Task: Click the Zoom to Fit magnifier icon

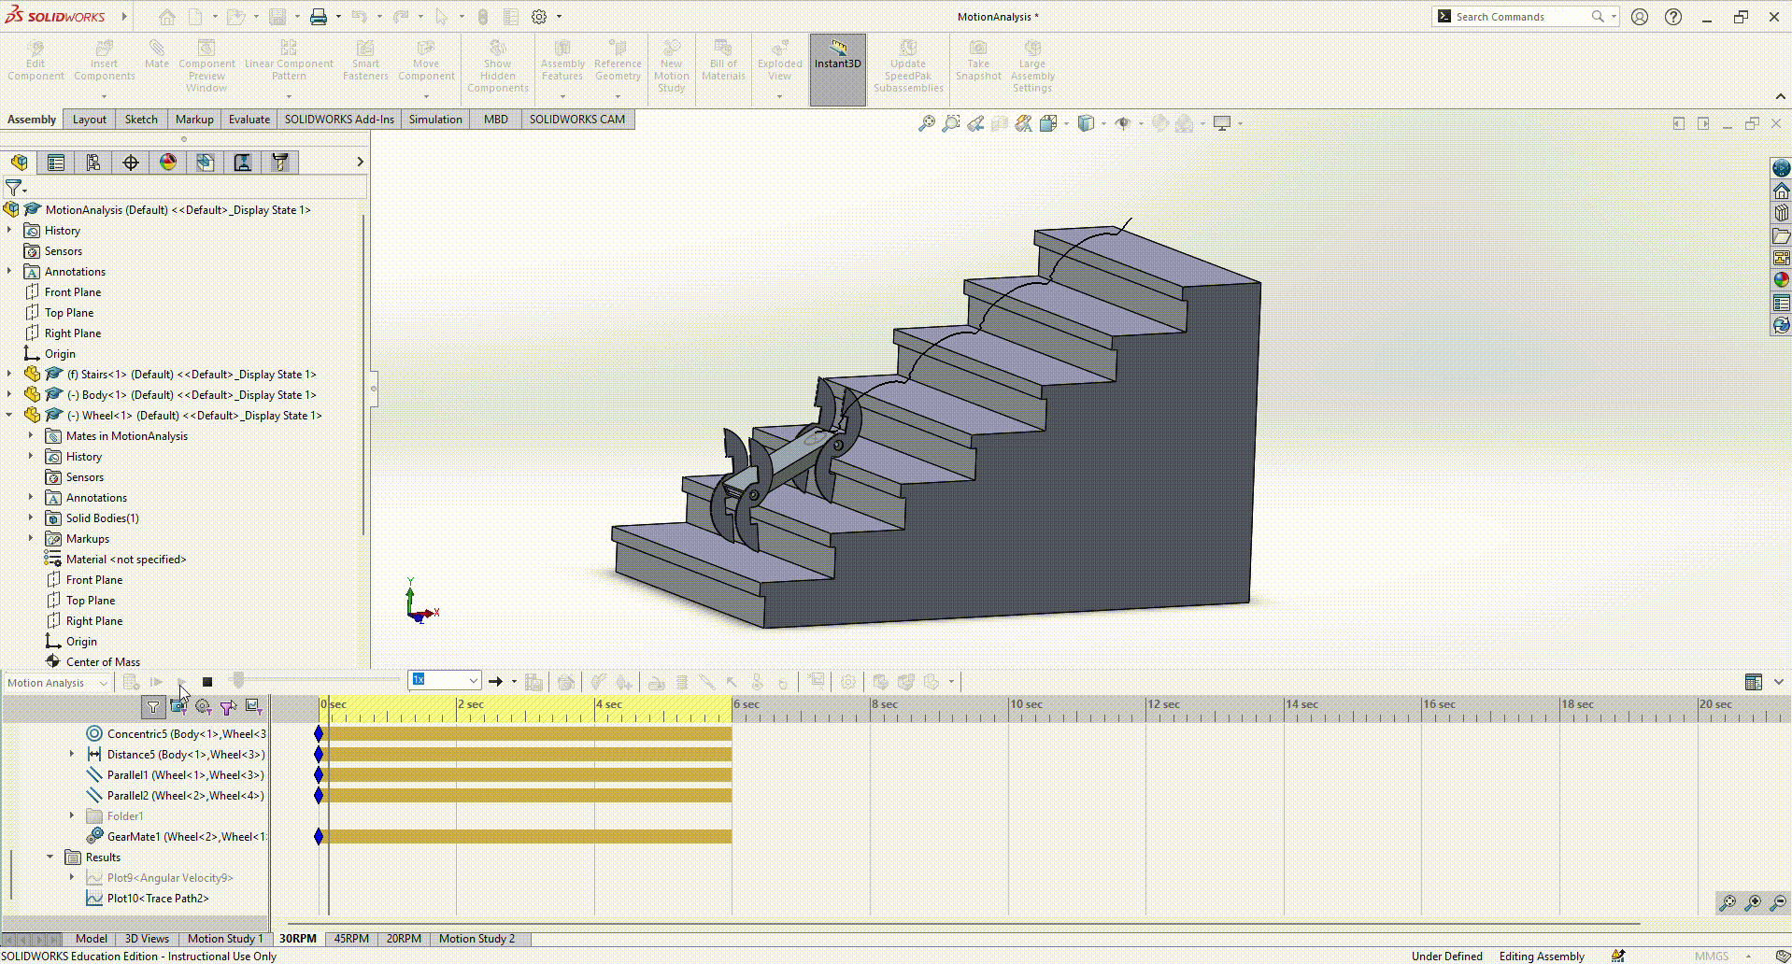Action: [926, 123]
